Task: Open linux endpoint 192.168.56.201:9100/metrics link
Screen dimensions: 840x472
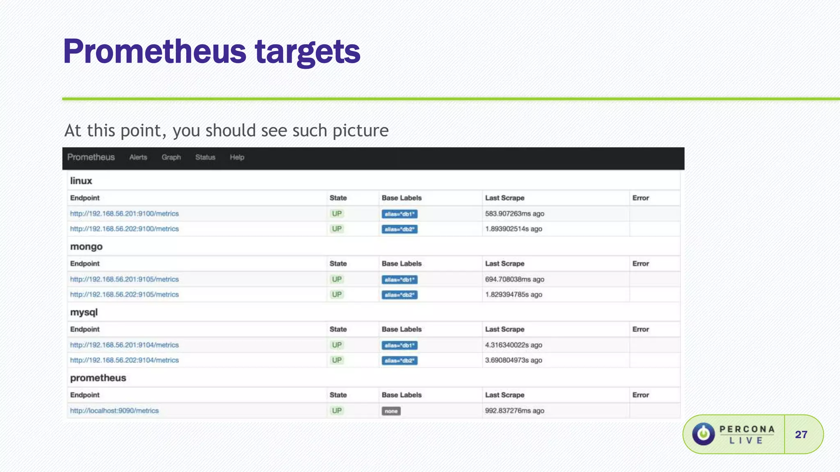Action: pos(124,213)
